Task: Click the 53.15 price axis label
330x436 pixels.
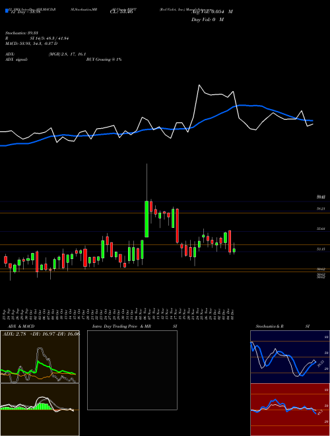Action: pos(321,249)
